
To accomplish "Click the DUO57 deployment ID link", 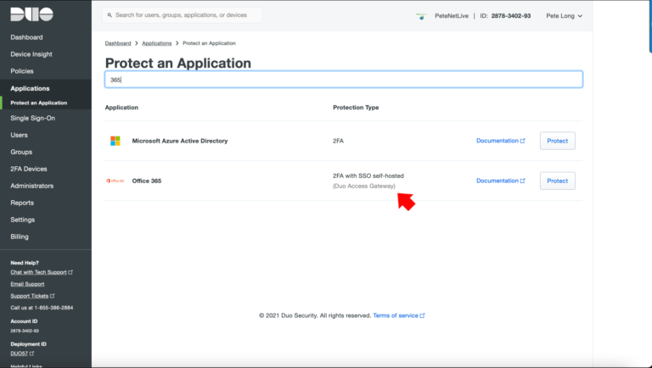I will click(22, 354).
